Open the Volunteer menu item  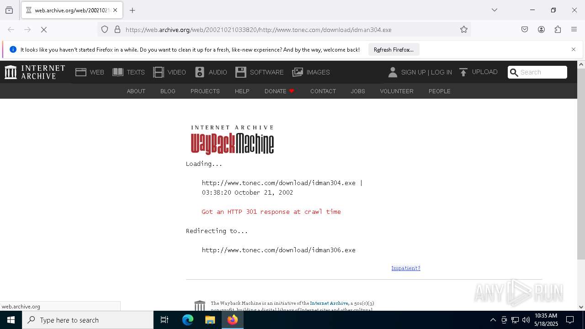(x=397, y=91)
